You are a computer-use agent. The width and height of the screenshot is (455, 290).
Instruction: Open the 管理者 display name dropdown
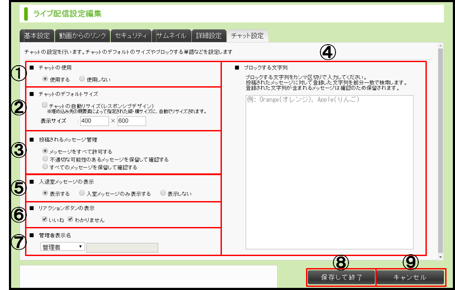[62, 247]
